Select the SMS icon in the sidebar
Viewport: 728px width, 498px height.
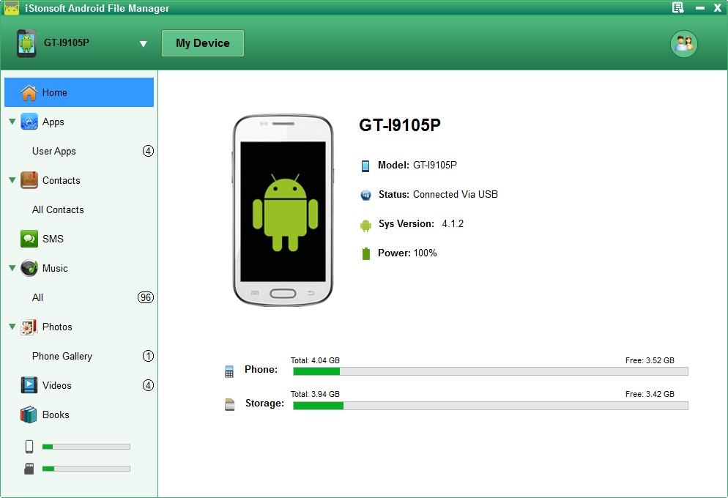coord(29,239)
